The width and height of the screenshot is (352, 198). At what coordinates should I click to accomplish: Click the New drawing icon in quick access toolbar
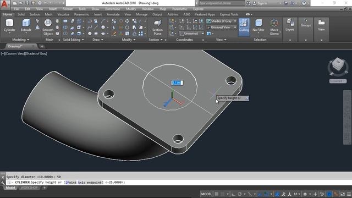point(15,3)
